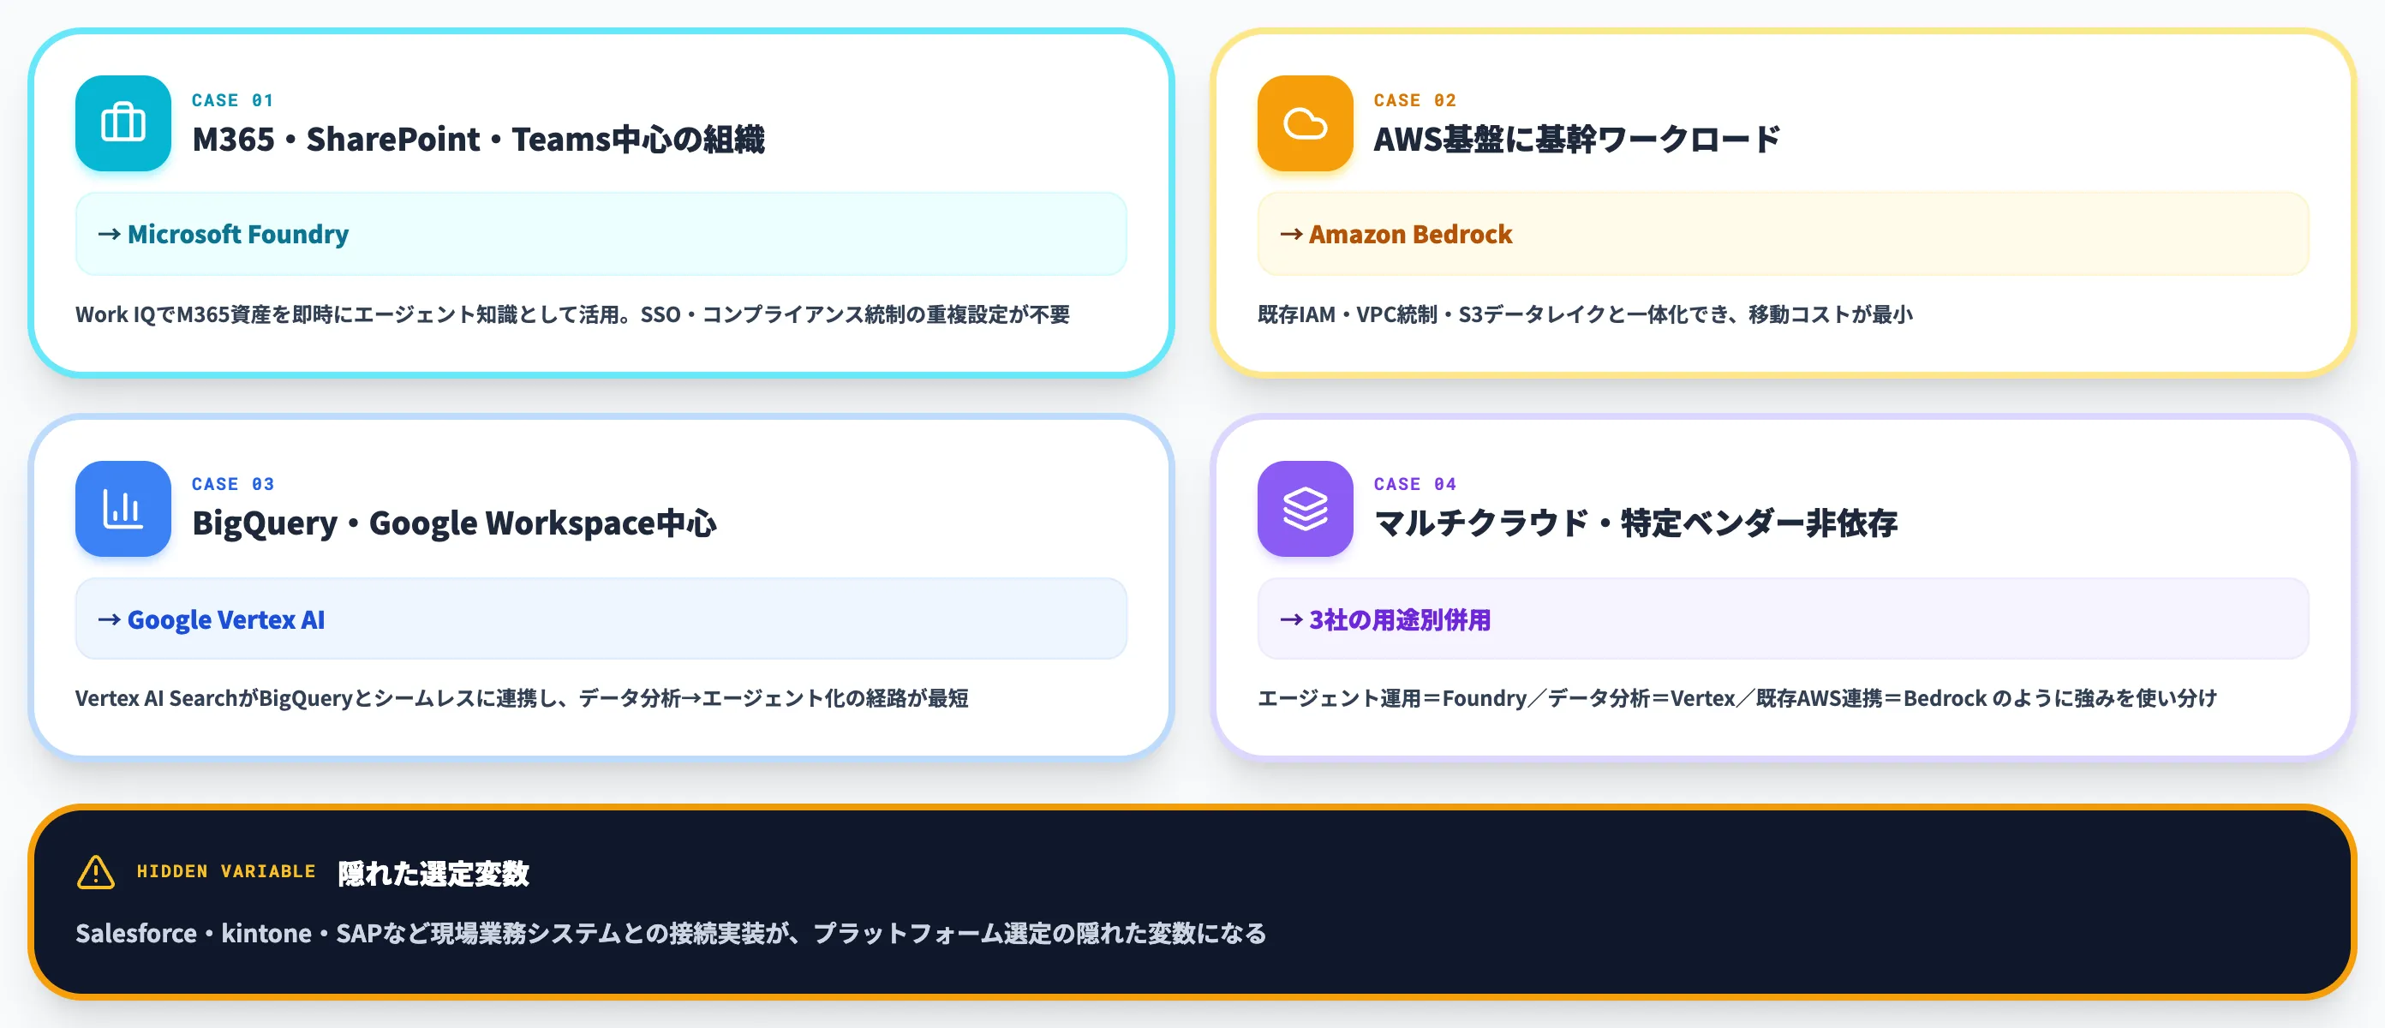
Task: Click the warning triangle icon in Hidden Variable
Action: [95, 872]
